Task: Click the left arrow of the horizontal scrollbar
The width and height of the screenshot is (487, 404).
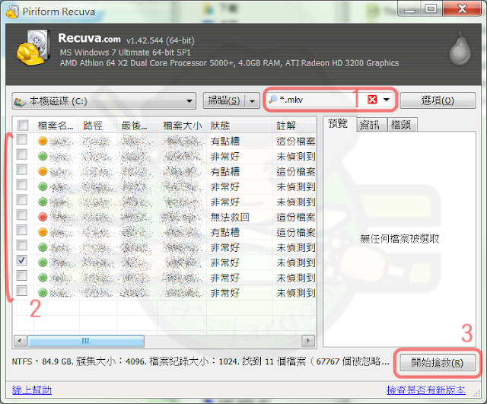Action: (21, 341)
